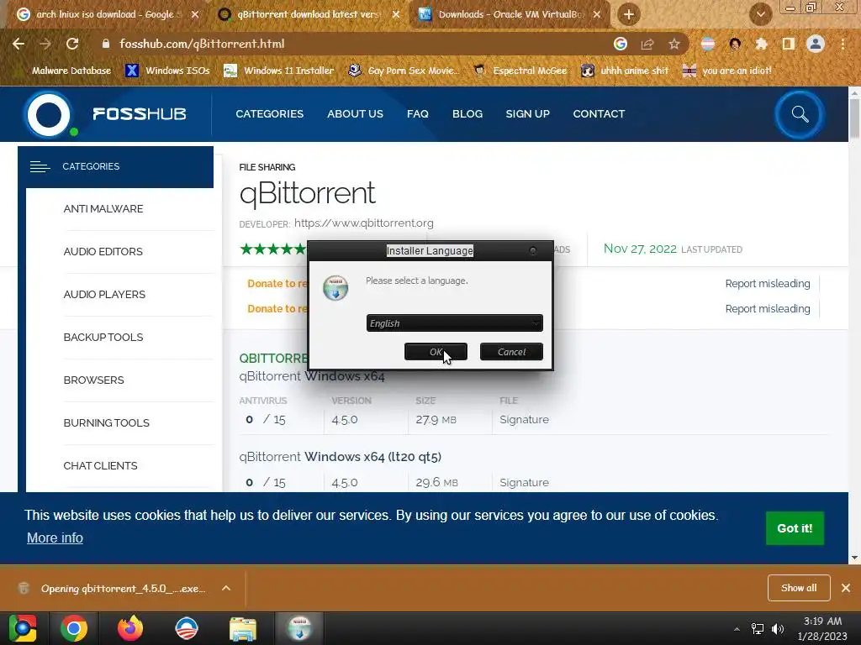Click OK in Installer Language dialog
The width and height of the screenshot is (861, 645).
pos(436,352)
